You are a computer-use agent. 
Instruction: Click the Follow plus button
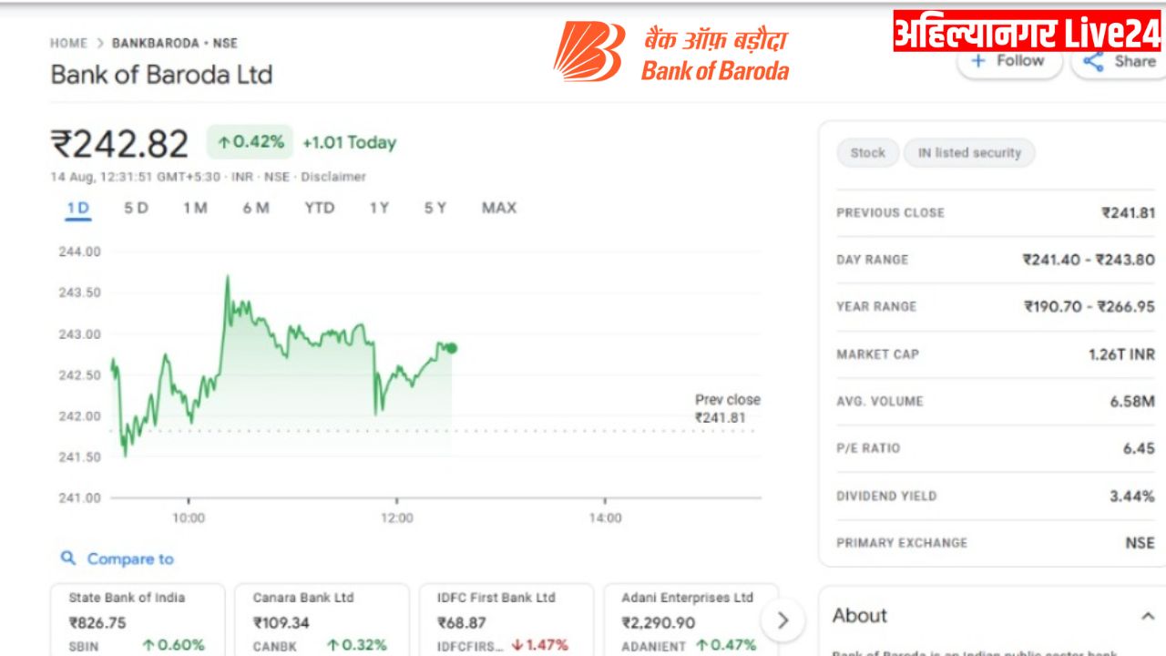[1009, 62]
